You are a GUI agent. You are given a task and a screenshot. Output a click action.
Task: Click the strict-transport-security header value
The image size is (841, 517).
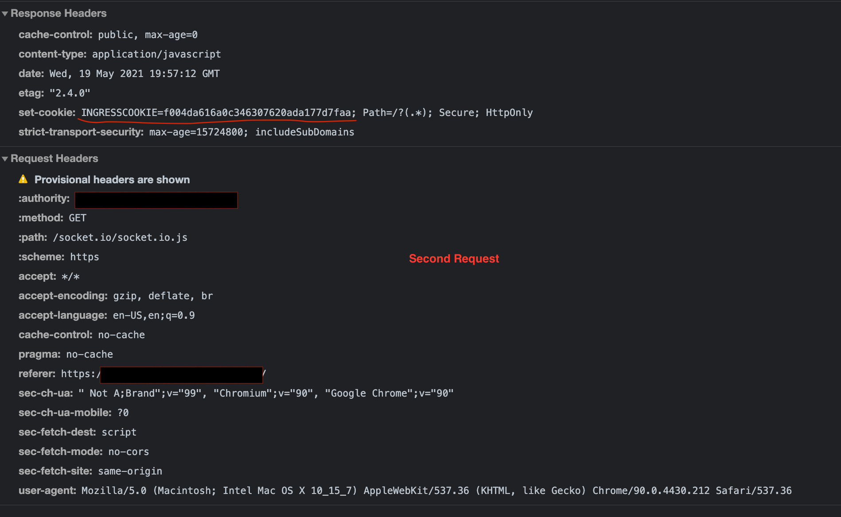(252, 132)
